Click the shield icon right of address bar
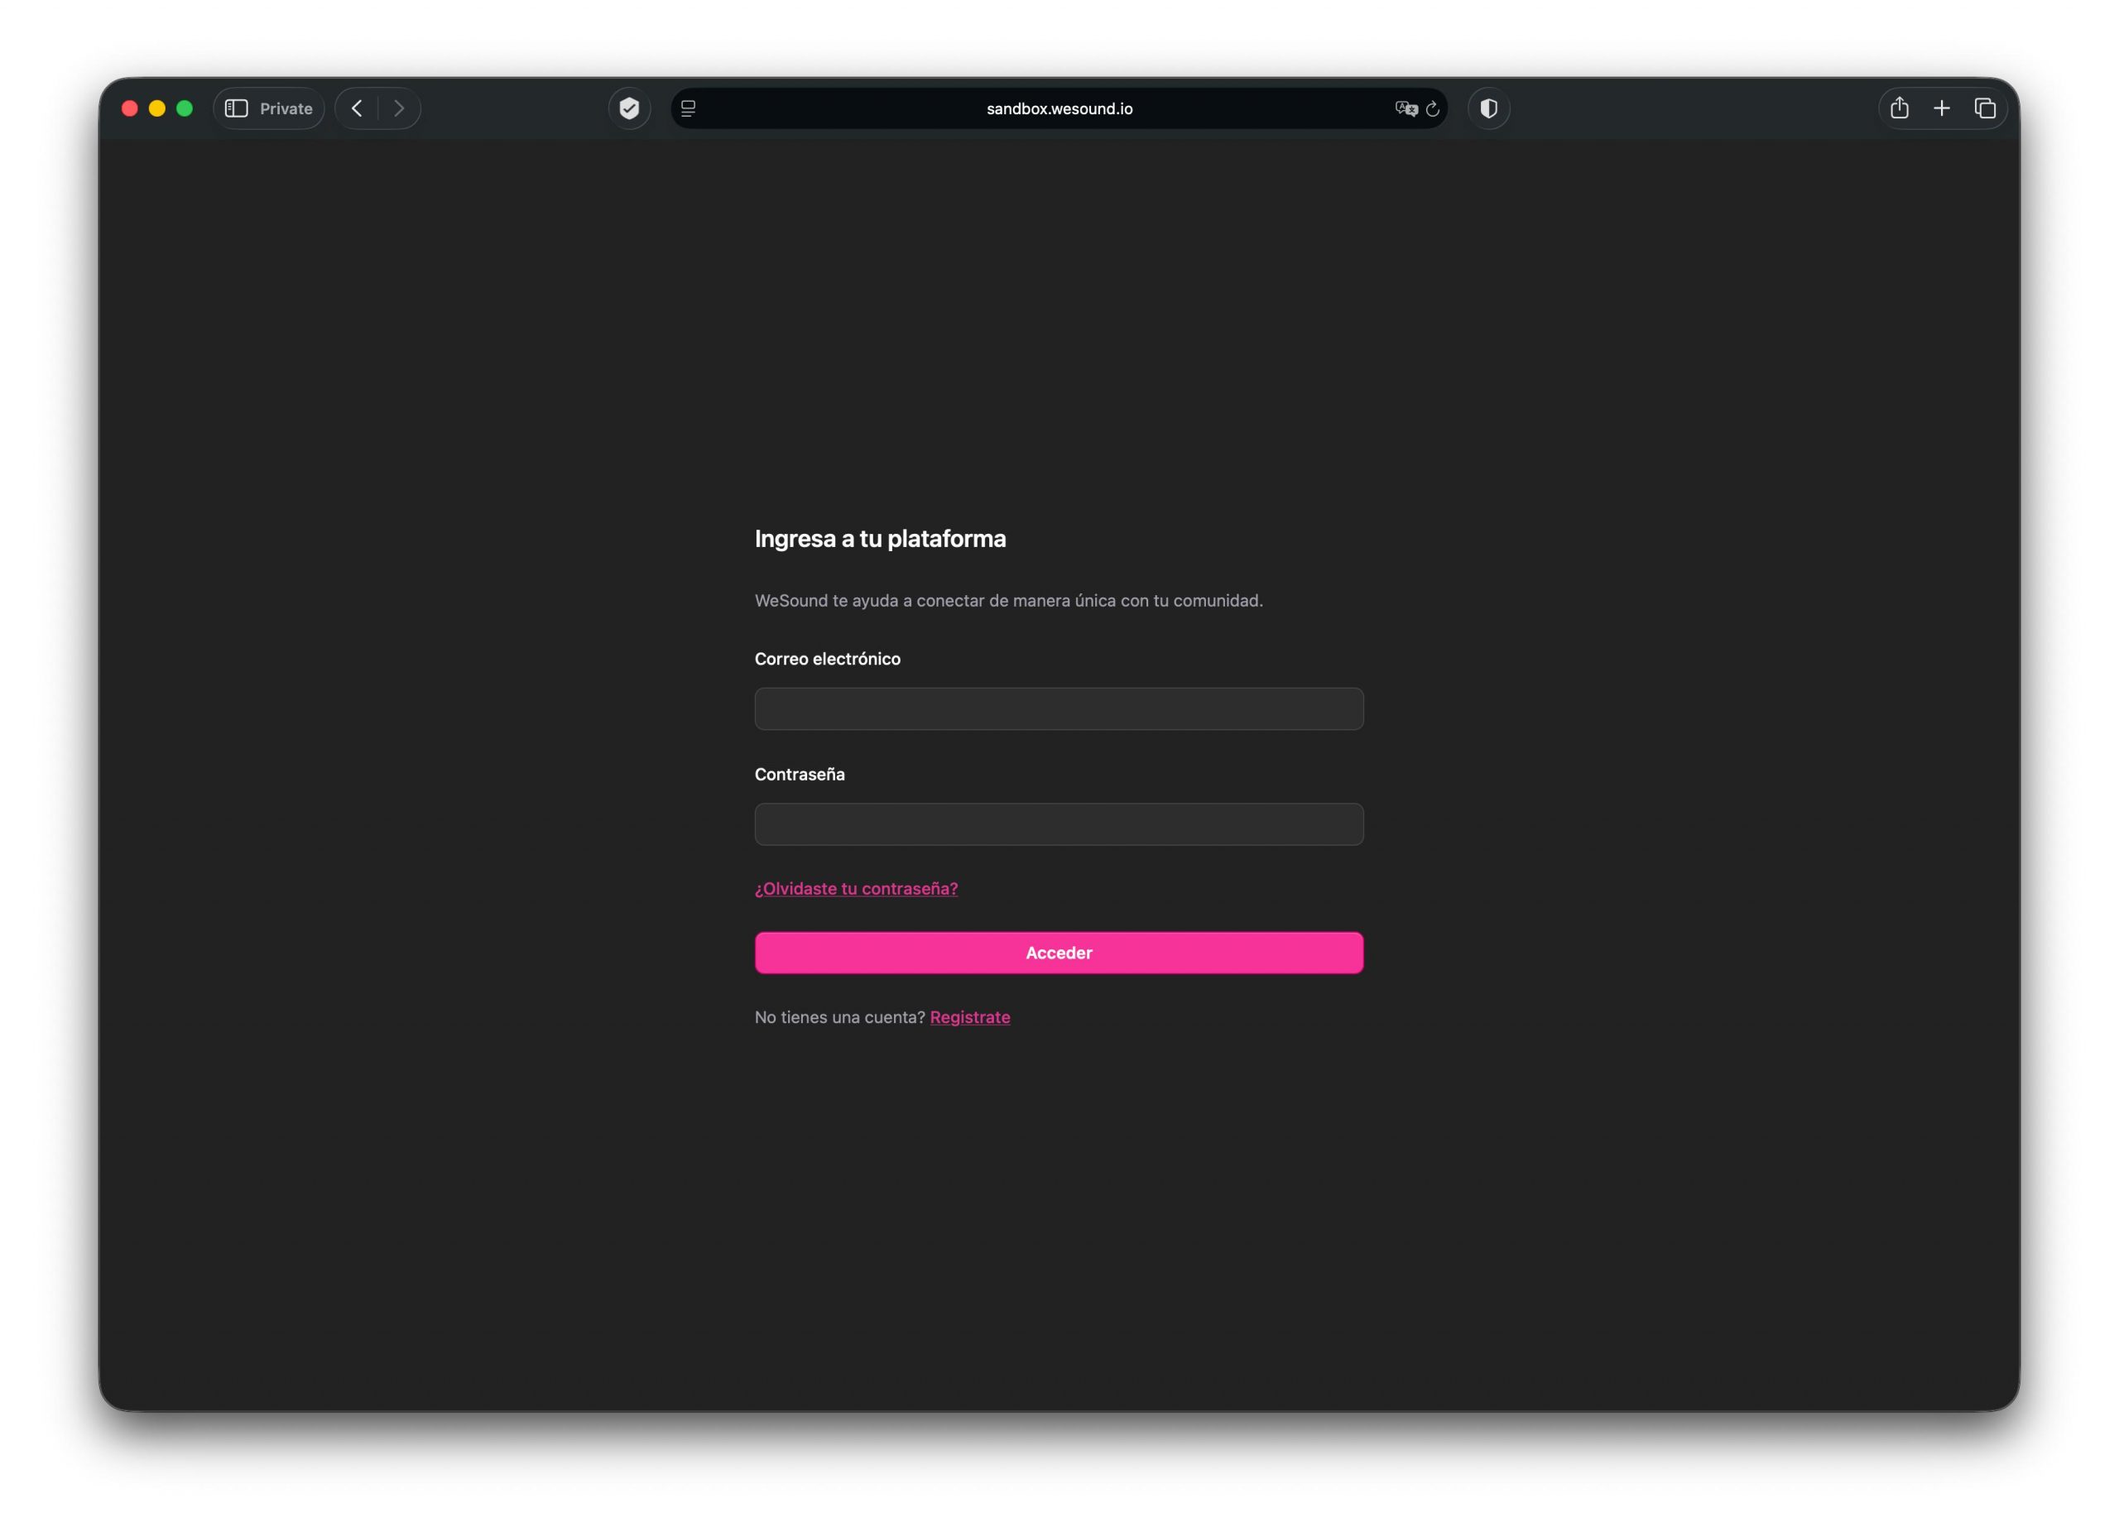The image size is (2119, 1532). click(x=1488, y=108)
